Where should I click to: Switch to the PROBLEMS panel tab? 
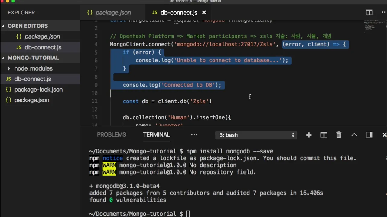pyautogui.click(x=112, y=135)
